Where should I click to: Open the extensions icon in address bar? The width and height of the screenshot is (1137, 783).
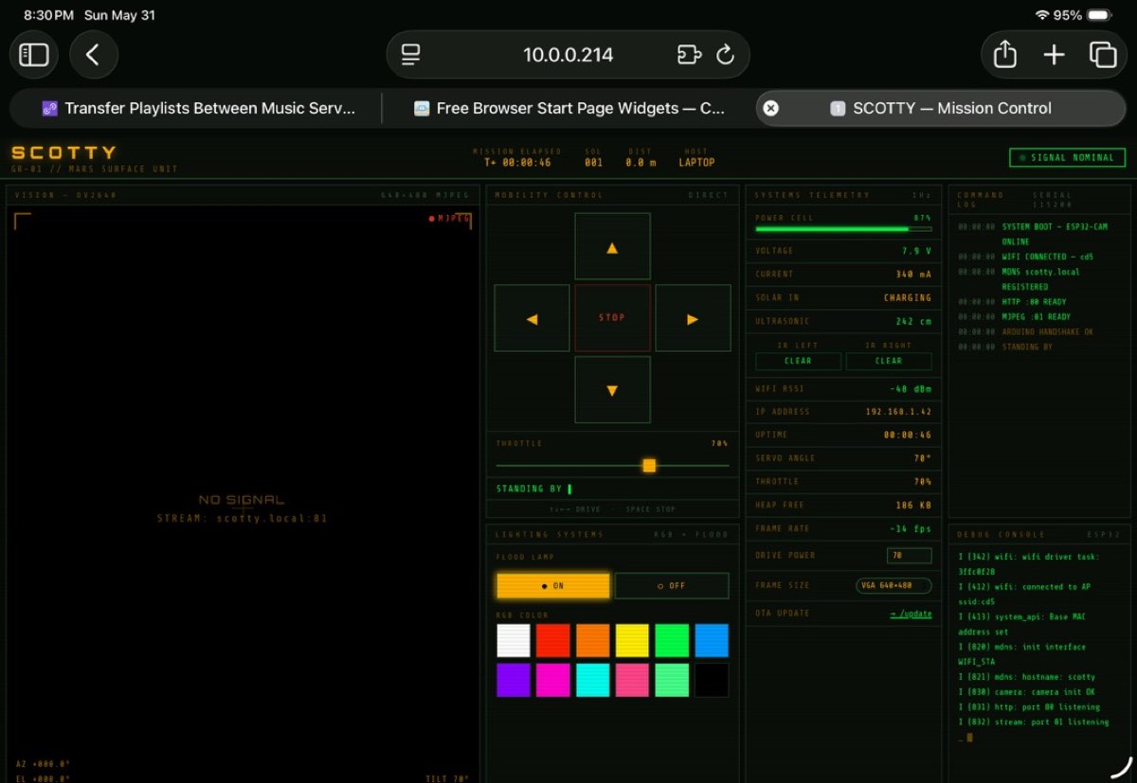point(689,55)
